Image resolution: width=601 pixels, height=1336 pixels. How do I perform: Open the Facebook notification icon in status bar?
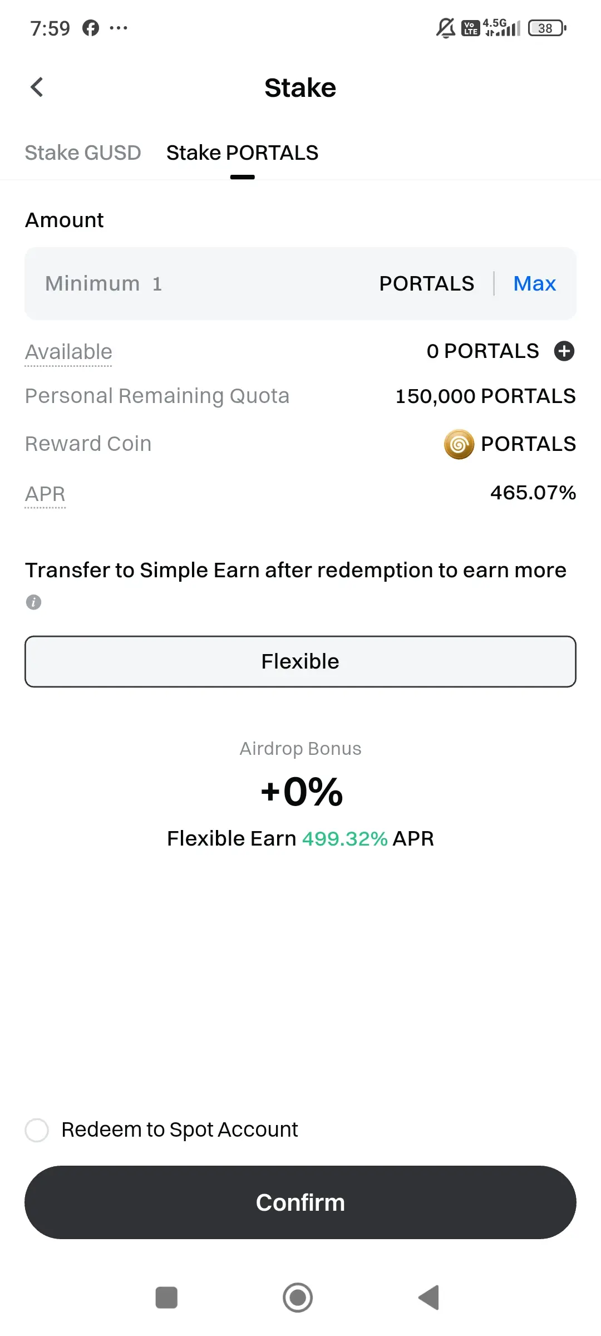click(x=91, y=28)
